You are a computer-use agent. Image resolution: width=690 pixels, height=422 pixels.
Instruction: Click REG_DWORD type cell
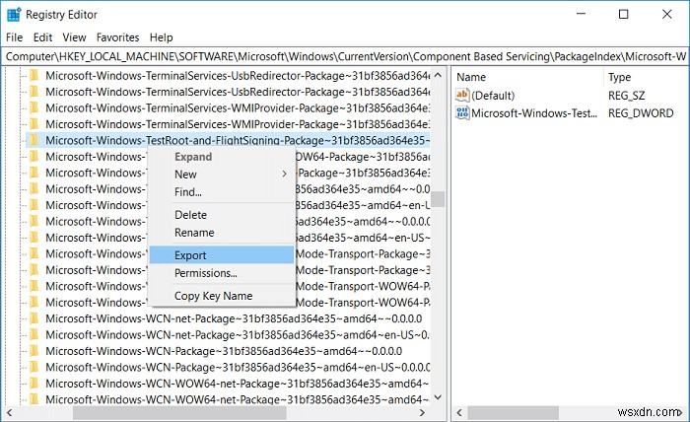pos(641,113)
